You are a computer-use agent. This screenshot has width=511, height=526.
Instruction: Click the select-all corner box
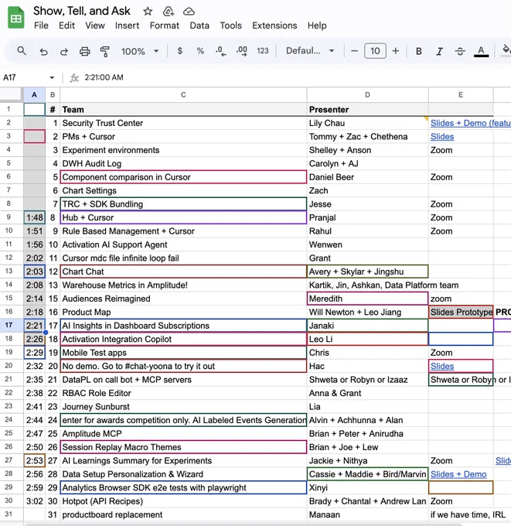[12, 94]
